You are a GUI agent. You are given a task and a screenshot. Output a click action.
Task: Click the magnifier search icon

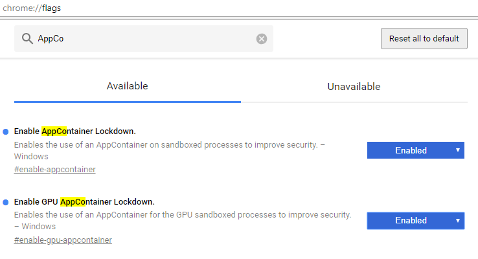[27, 39]
